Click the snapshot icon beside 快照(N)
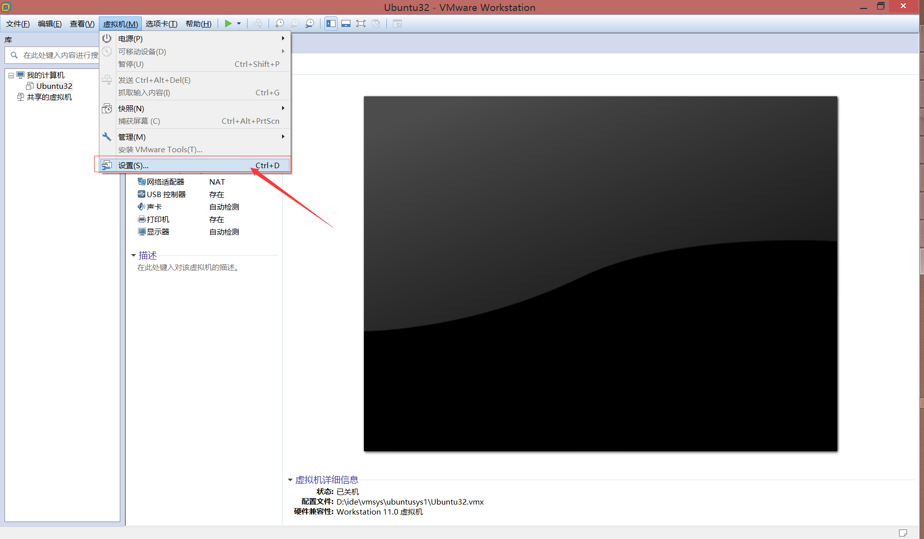The height and width of the screenshot is (539, 924). [107, 108]
